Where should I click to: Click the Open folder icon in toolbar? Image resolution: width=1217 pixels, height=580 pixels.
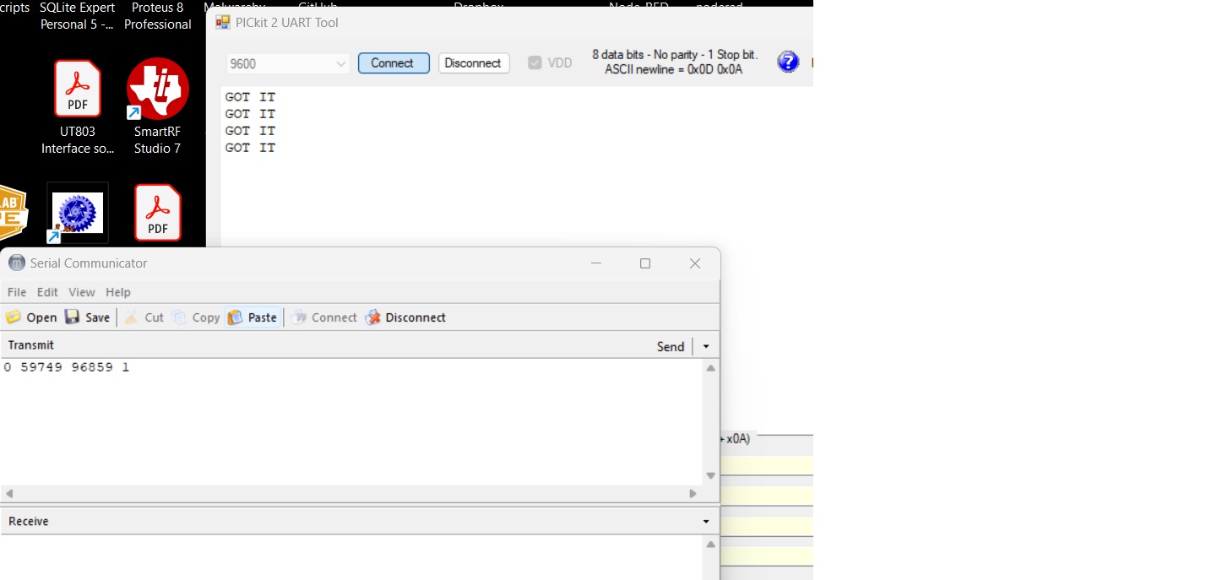pos(14,317)
